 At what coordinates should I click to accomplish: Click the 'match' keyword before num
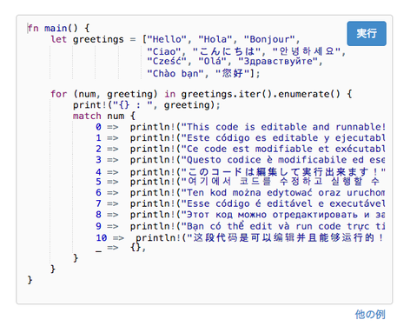point(87,116)
